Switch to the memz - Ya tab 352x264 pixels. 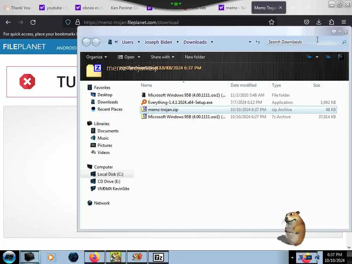click(x=233, y=8)
